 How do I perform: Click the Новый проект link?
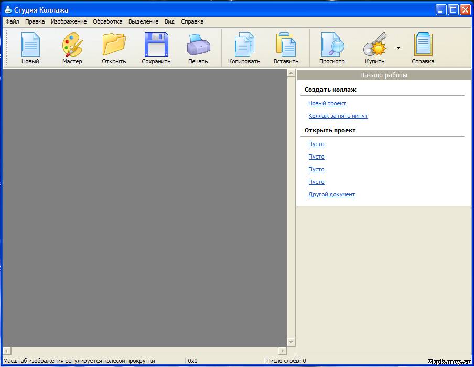[327, 103]
